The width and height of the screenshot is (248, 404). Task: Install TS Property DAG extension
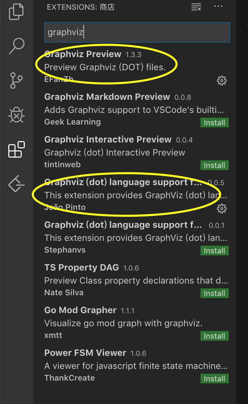[x=214, y=293]
